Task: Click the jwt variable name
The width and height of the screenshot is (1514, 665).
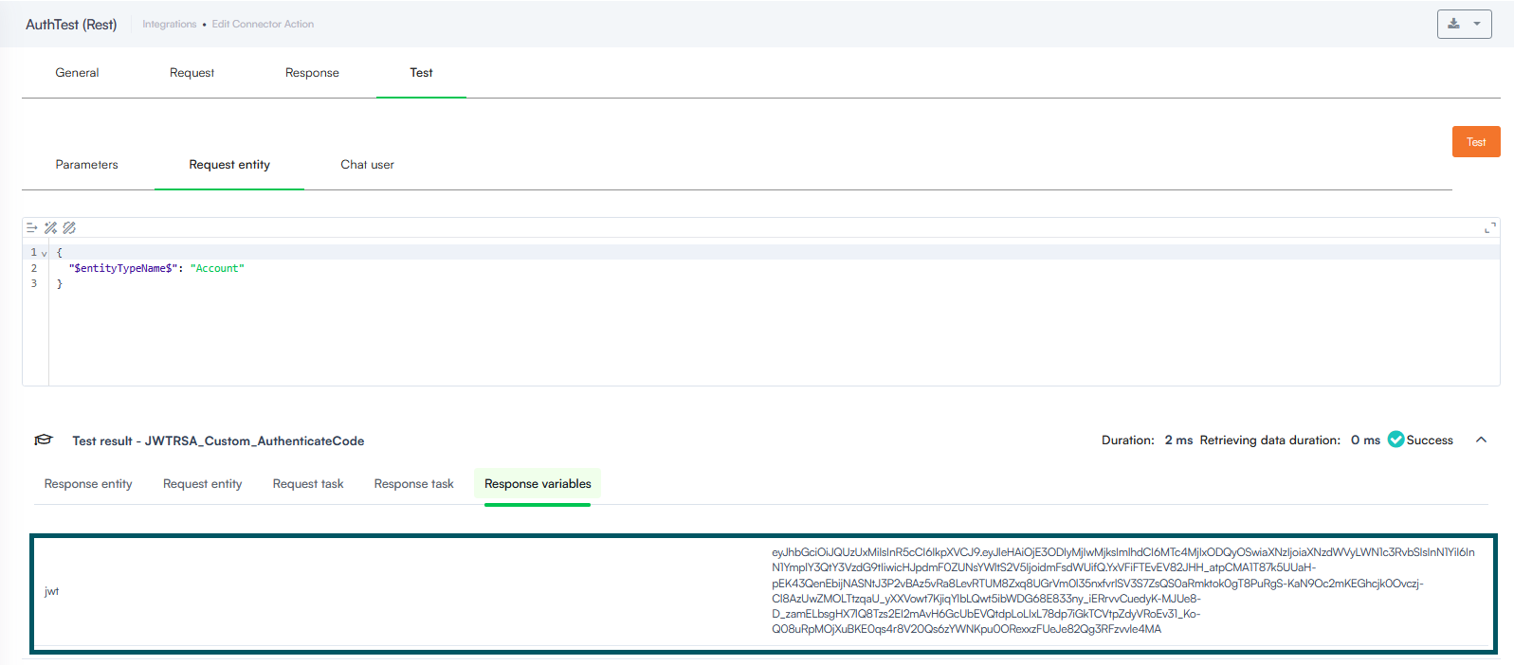Action: pyautogui.click(x=51, y=591)
